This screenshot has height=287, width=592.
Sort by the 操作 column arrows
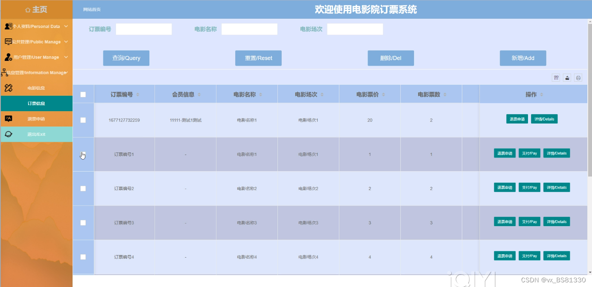click(x=542, y=95)
